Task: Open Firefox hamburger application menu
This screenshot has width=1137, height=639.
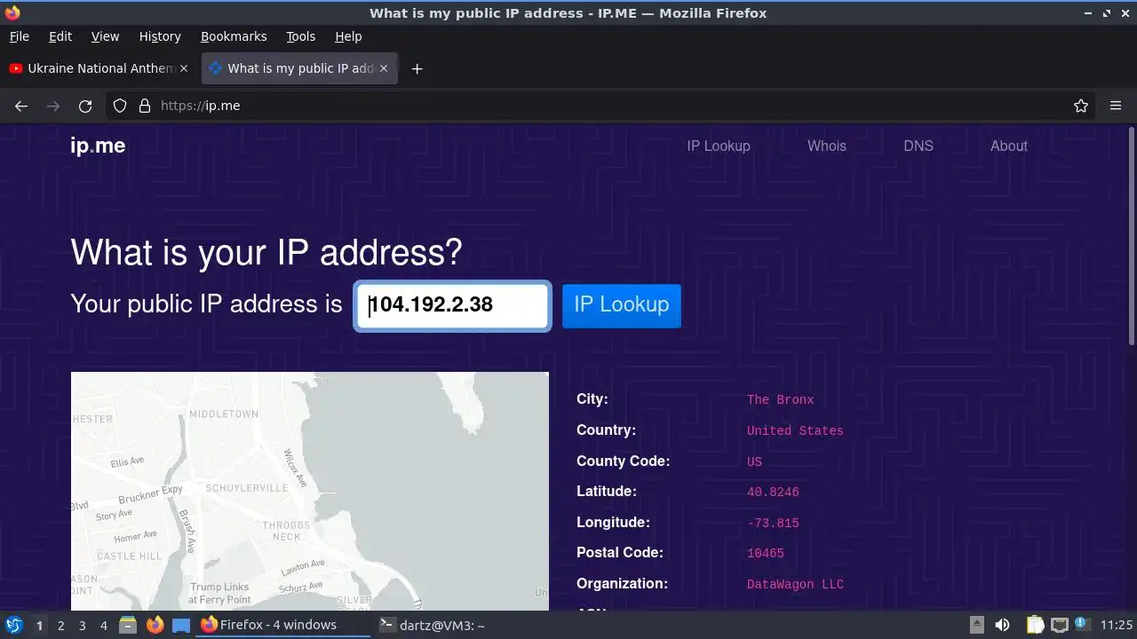Action: pos(1116,106)
